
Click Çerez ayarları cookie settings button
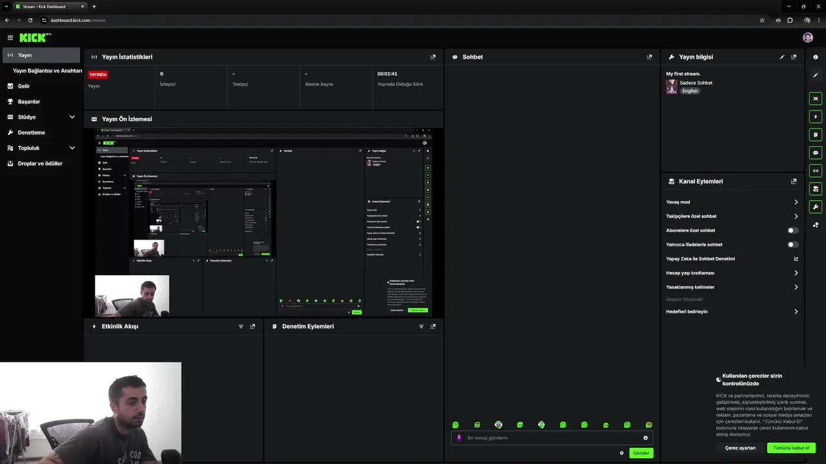740,448
